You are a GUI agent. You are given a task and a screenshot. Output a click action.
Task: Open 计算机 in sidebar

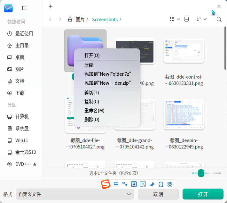pos(21,117)
